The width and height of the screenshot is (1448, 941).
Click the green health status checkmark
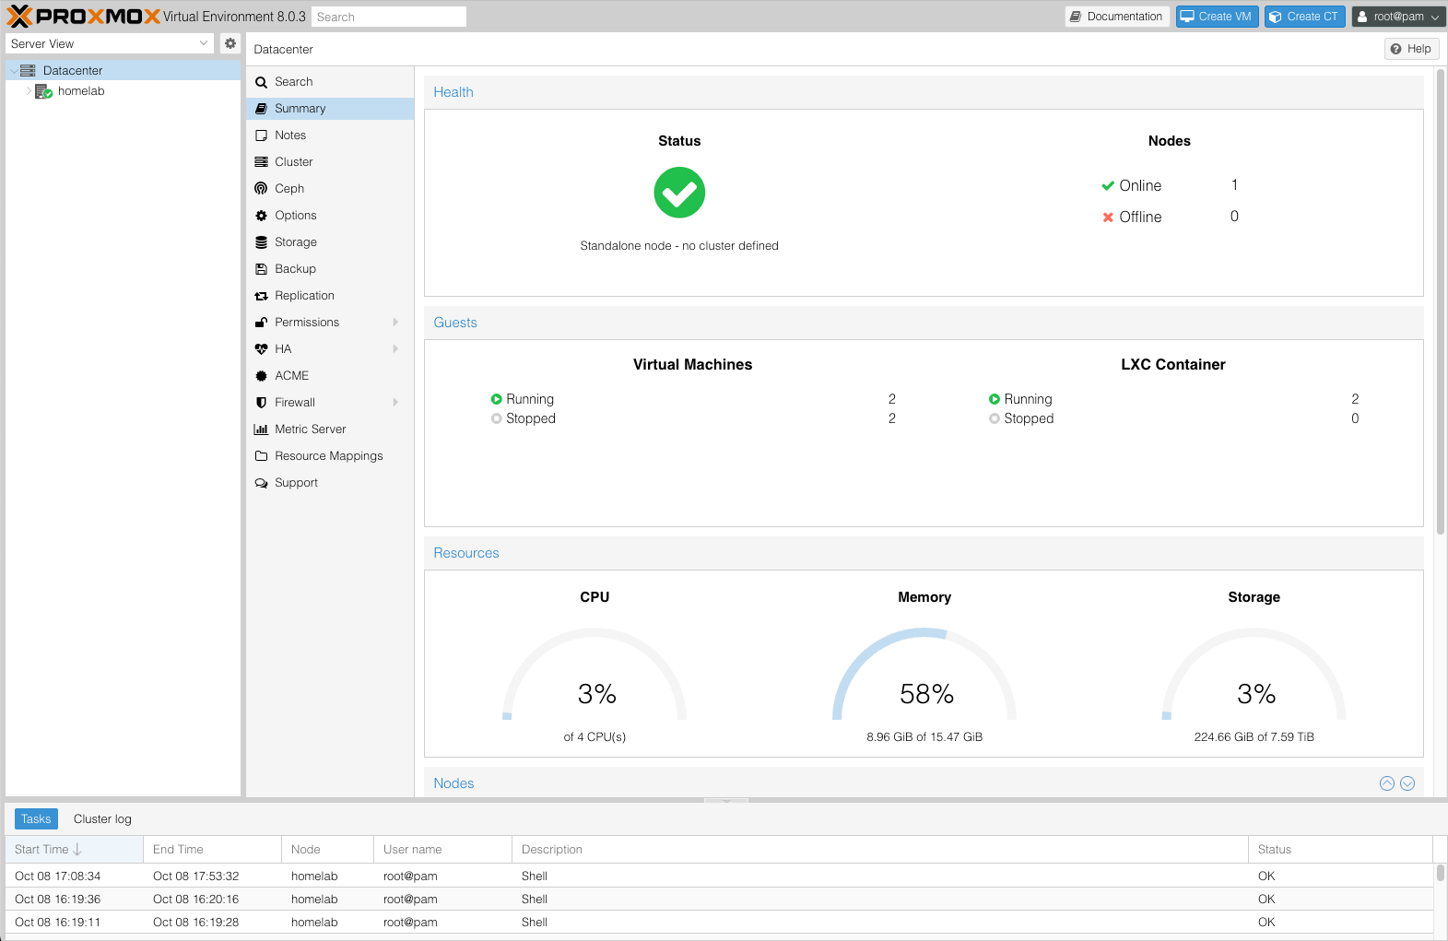click(679, 193)
